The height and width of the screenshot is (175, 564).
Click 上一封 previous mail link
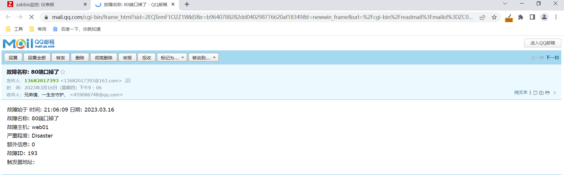(537, 58)
